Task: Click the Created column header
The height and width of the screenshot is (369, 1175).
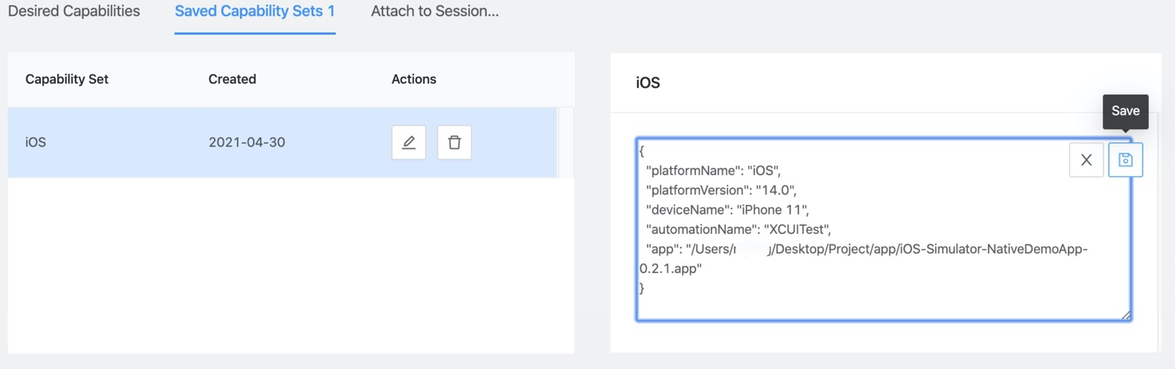Action: pyautogui.click(x=232, y=79)
